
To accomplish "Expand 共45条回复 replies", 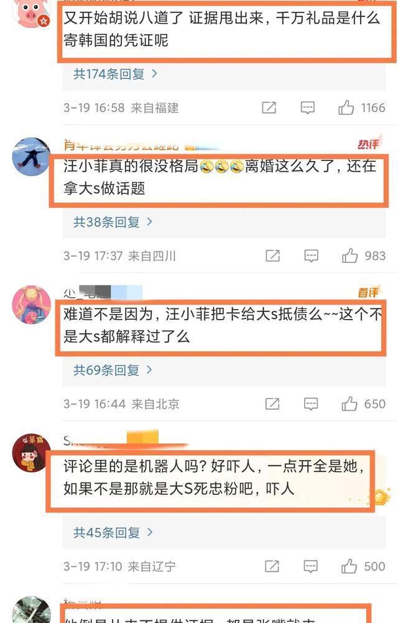I will click(113, 532).
